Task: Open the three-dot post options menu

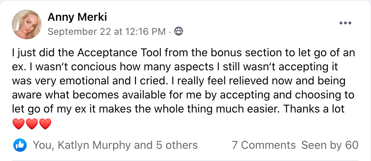Action: pos(345,23)
